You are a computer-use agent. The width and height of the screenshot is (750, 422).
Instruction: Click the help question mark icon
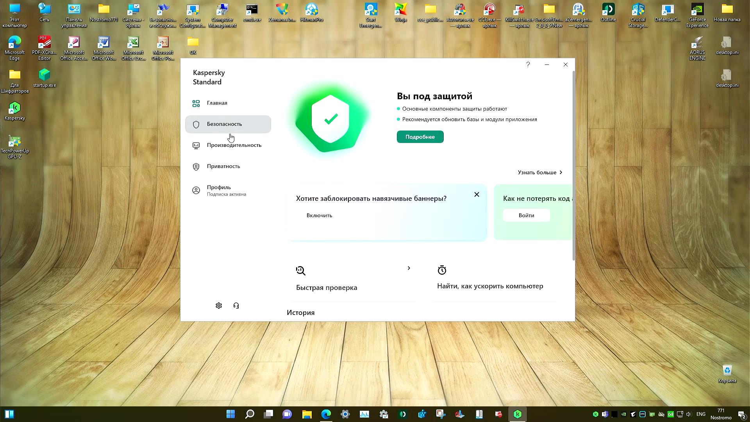[x=528, y=64]
